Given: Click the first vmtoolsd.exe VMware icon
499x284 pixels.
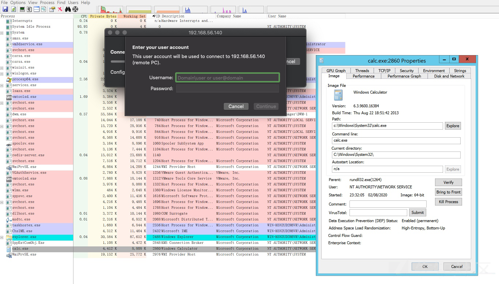Looking at the screenshot, I should pyautogui.click(x=9, y=97).
